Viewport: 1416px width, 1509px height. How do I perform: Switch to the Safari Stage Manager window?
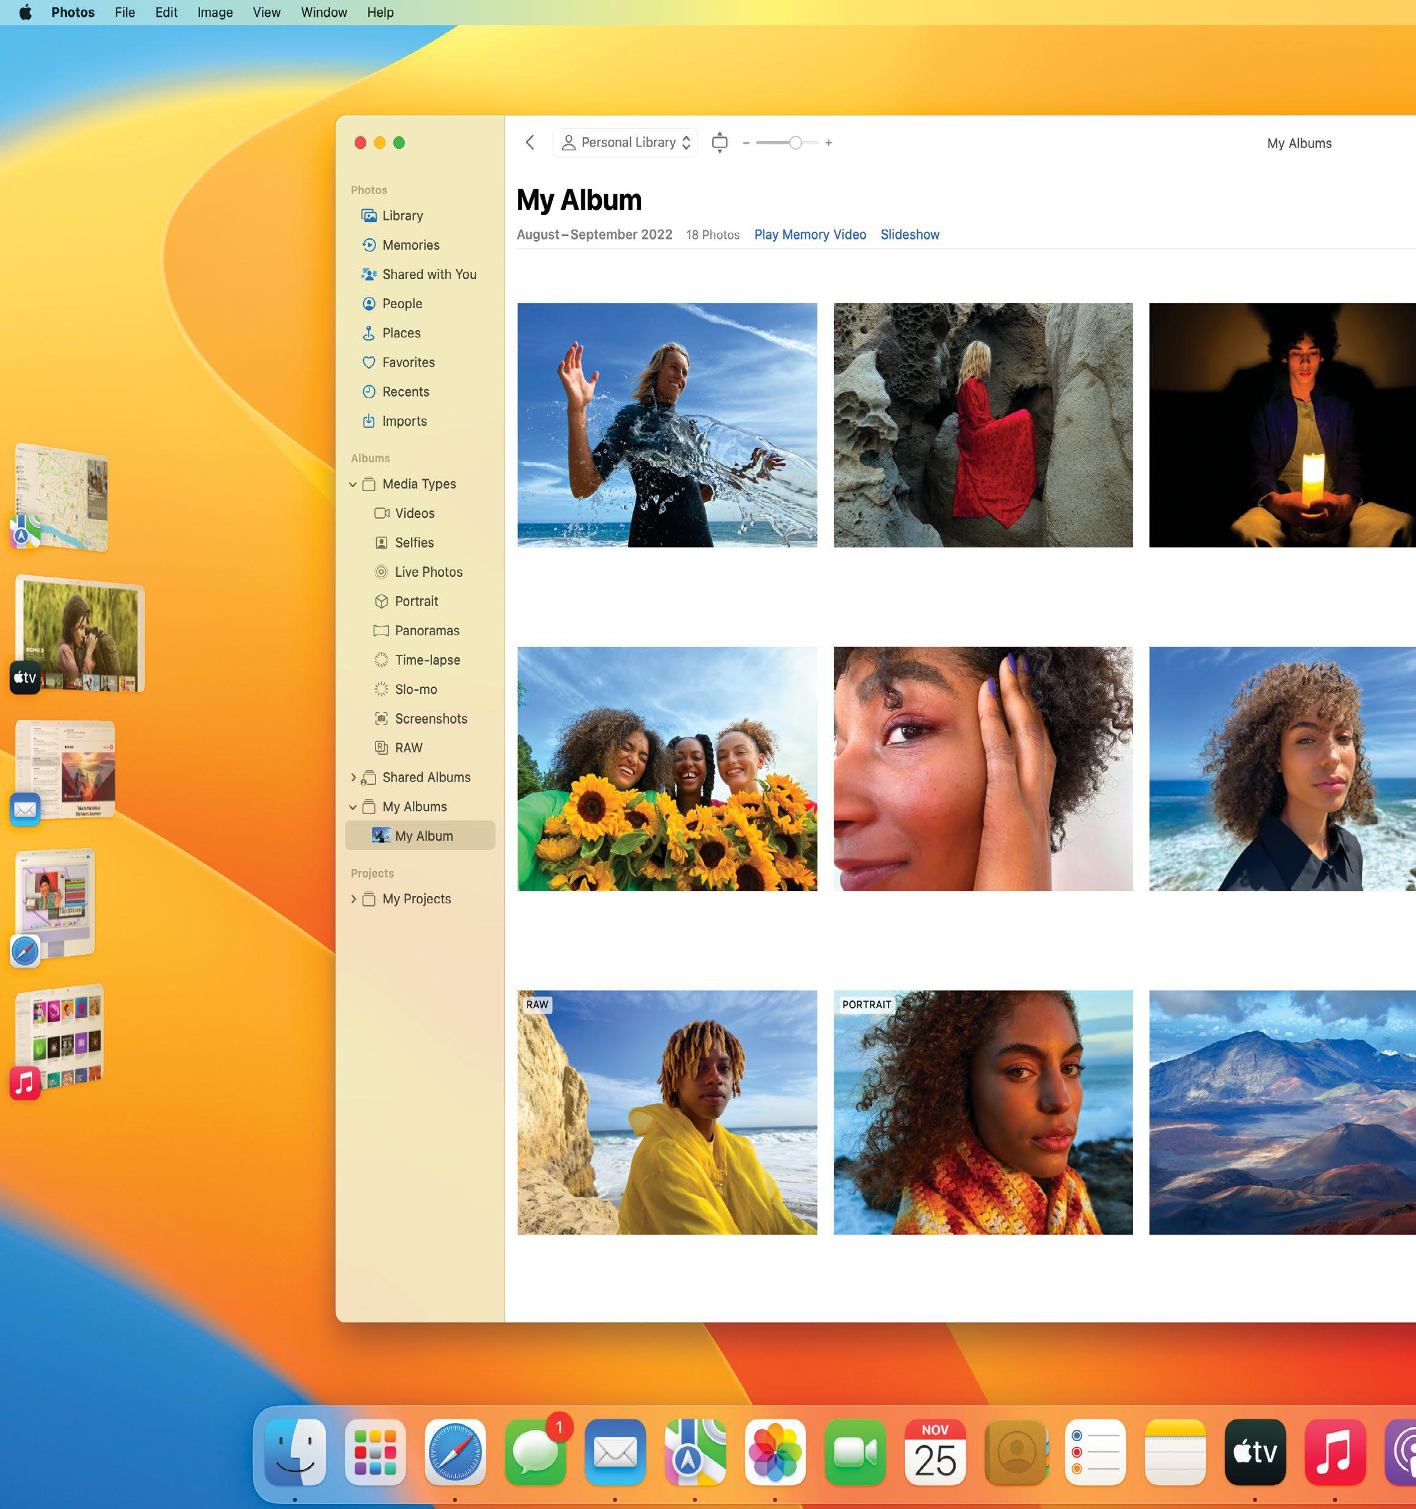coord(55,906)
